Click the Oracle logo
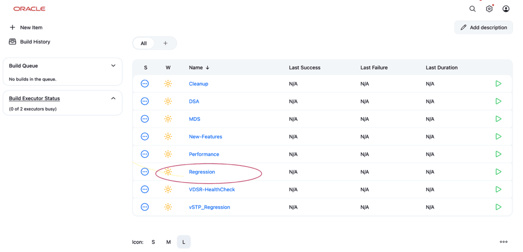Screen dimensions: 523x252 [29, 9]
